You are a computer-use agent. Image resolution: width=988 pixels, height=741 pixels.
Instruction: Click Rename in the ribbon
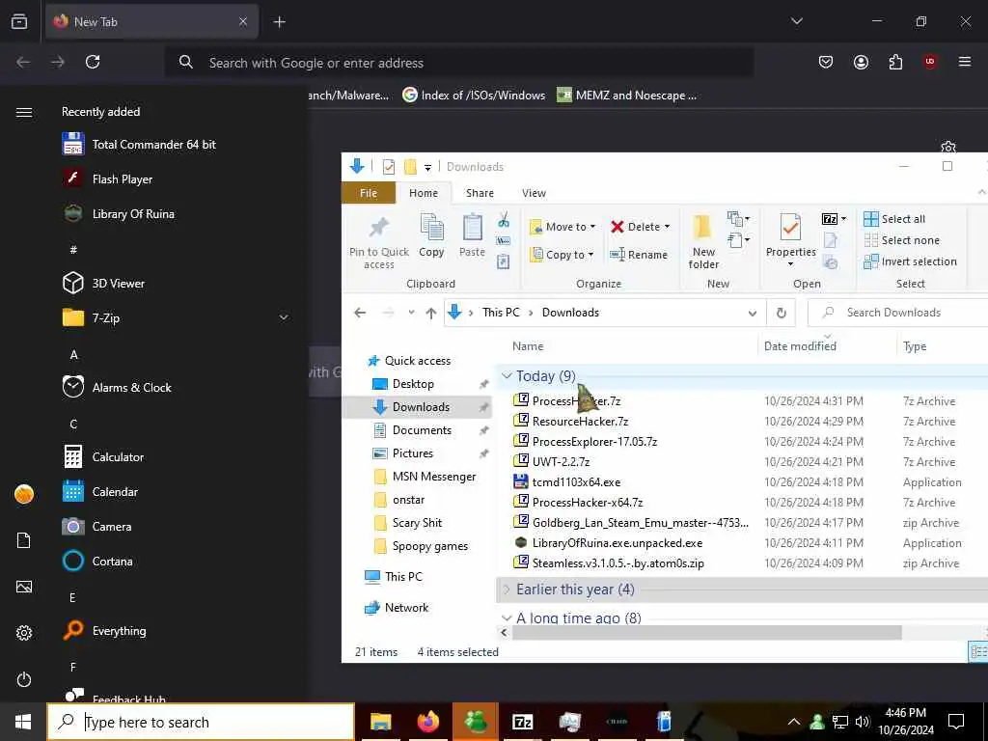(639, 255)
